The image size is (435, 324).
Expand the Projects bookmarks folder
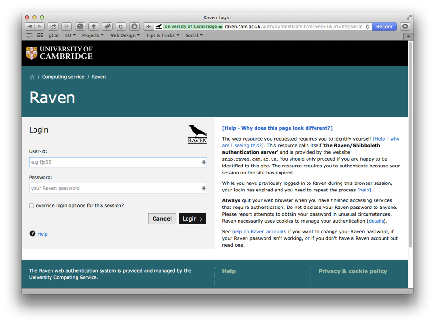(x=93, y=35)
